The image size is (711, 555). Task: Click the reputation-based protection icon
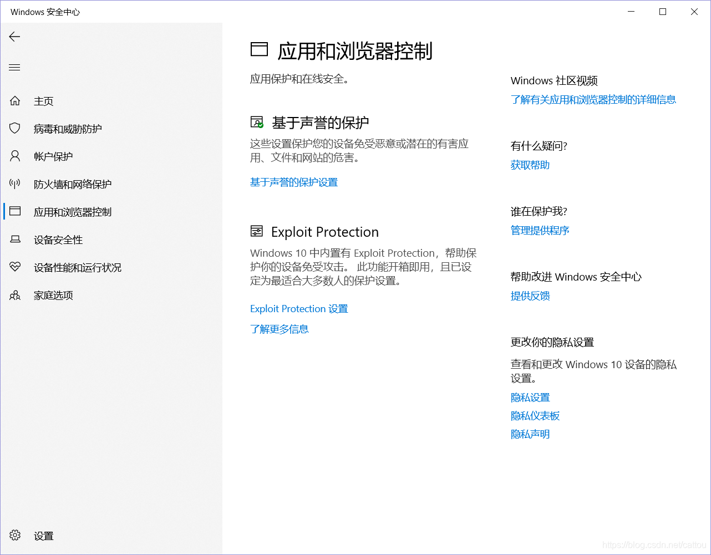coord(257,122)
